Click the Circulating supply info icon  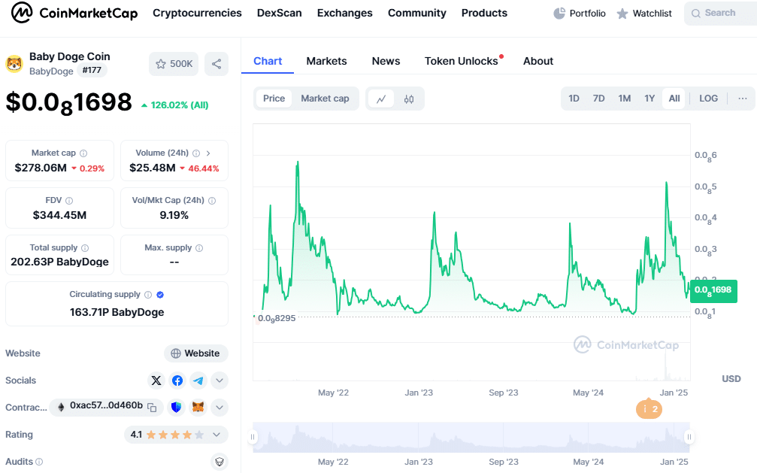pyautogui.click(x=148, y=295)
